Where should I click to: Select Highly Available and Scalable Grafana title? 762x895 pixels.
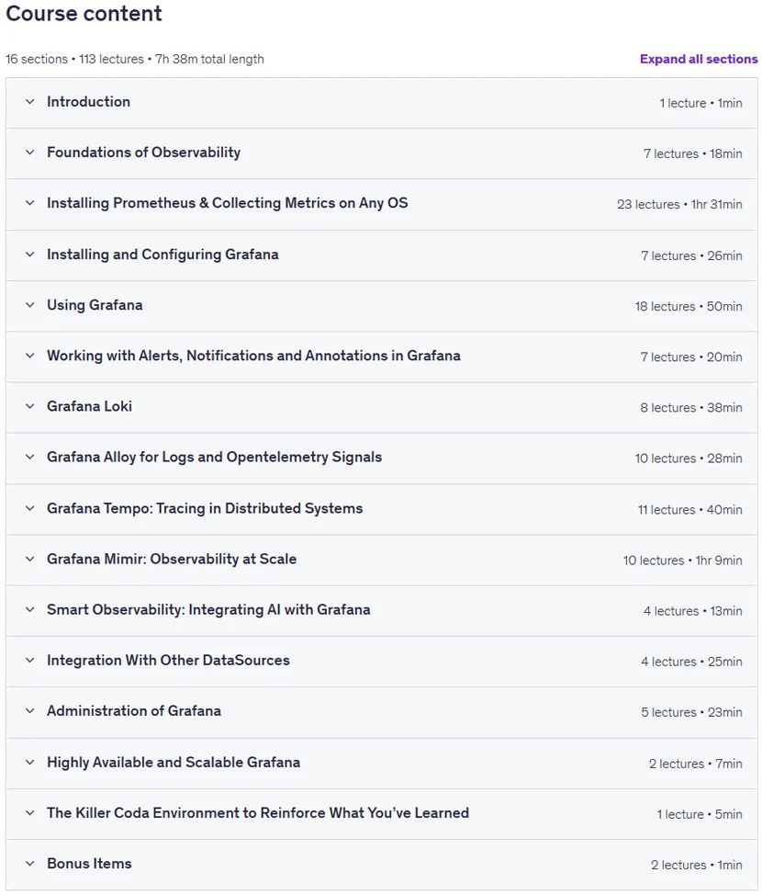[174, 762]
